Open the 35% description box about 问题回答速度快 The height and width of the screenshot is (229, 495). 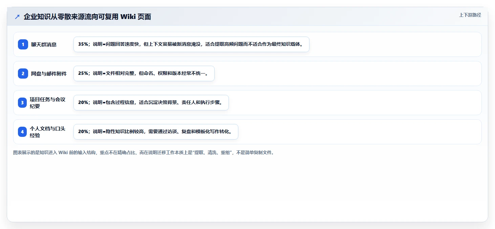(x=191, y=44)
